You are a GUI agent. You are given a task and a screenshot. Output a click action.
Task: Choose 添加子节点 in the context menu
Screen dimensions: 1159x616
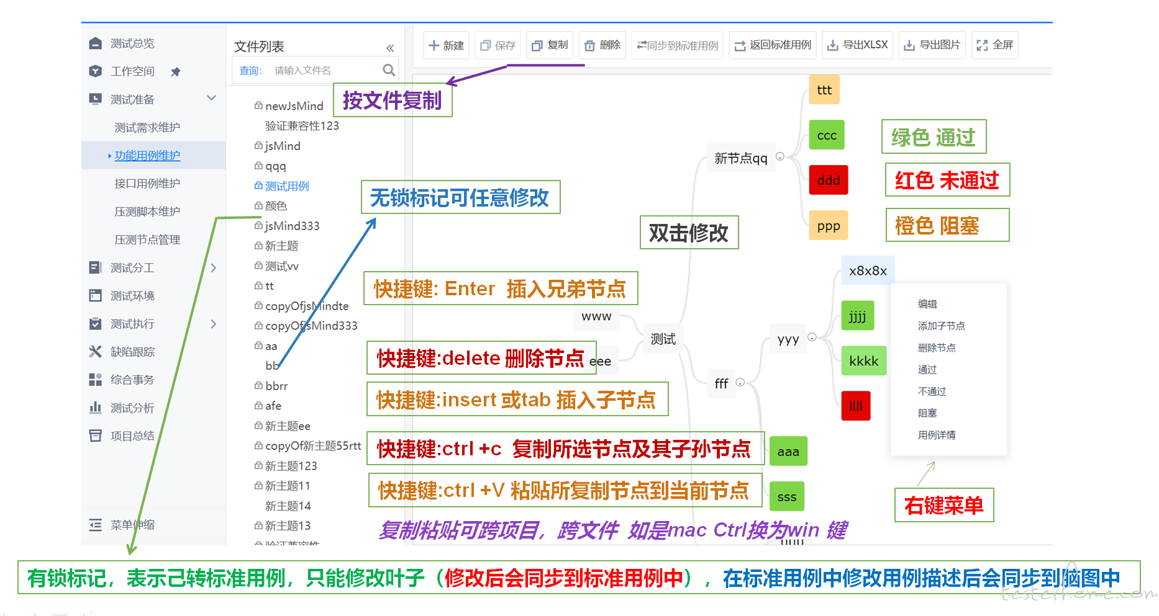point(941,326)
